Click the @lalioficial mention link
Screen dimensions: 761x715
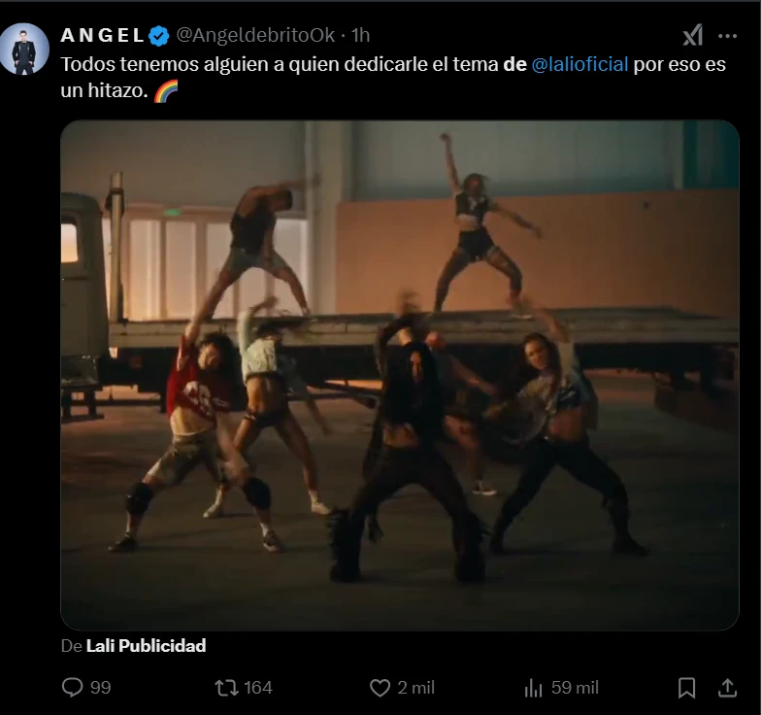click(x=580, y=65)
